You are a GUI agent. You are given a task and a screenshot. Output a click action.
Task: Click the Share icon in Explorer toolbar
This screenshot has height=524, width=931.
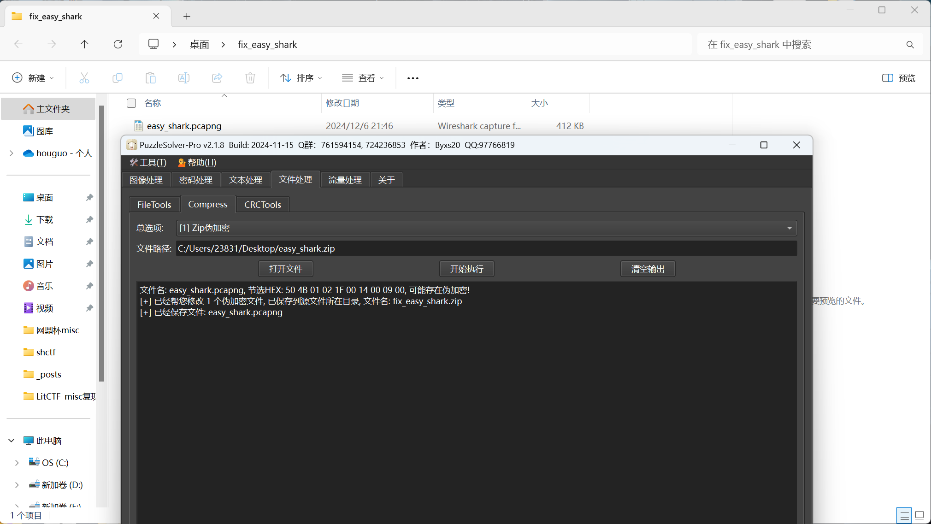pyautogui.click(x=217, y=78)
